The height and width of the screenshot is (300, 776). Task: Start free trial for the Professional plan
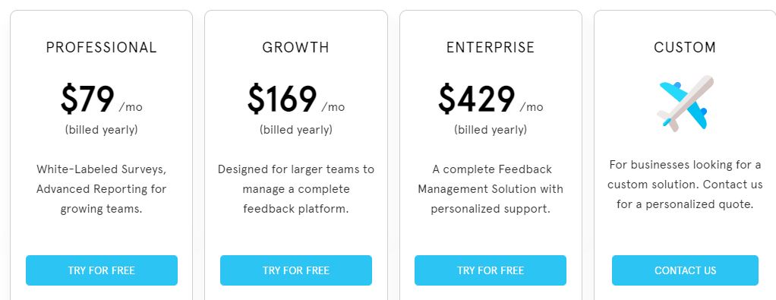(102, 270)
